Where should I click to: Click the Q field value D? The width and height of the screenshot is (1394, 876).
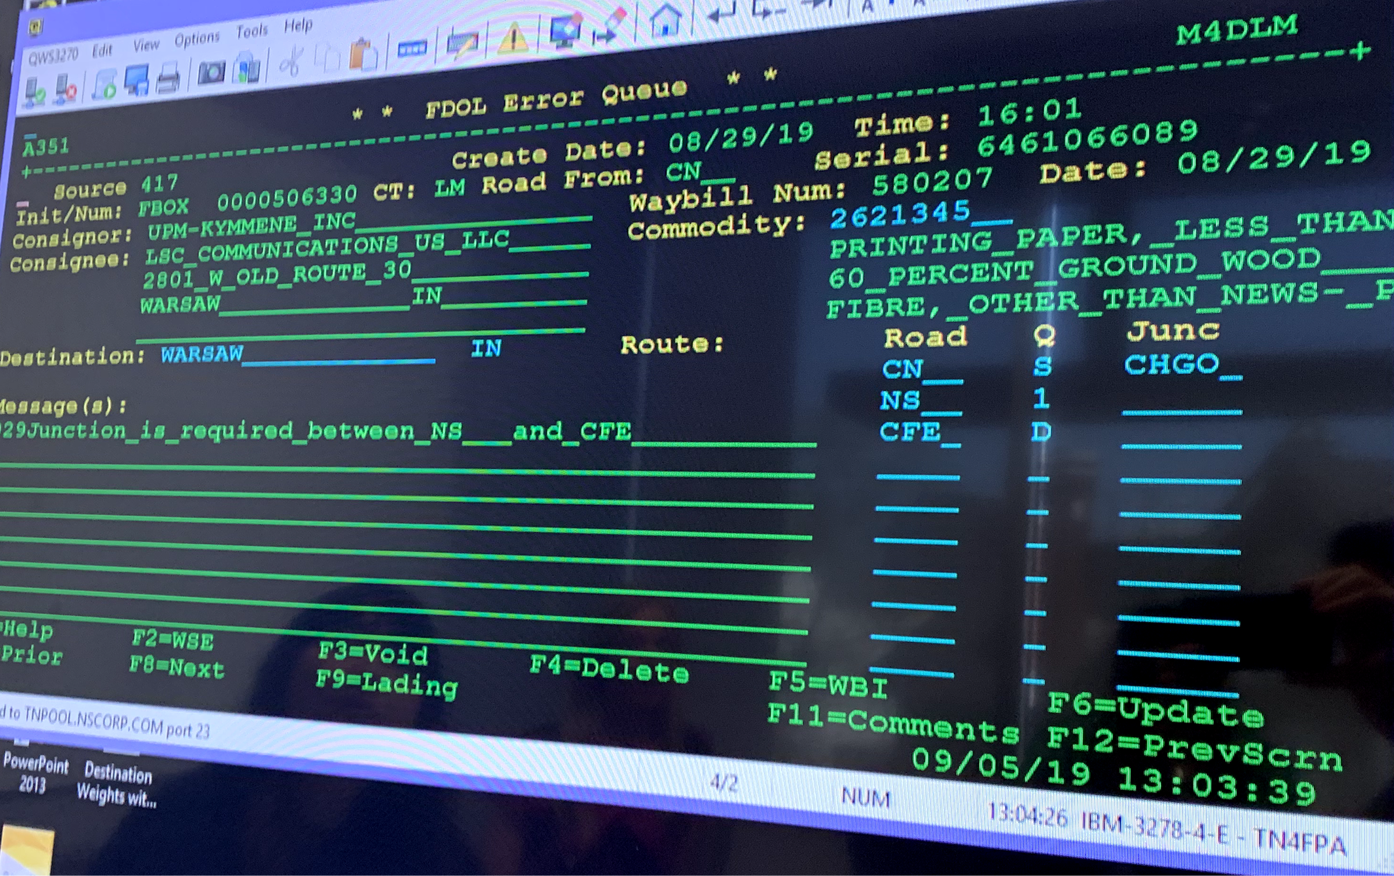point(1041,432)
